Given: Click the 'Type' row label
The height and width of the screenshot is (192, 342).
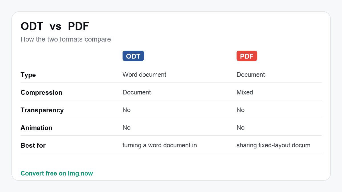Looking at the screenshot, I should [x=28, y=75].
